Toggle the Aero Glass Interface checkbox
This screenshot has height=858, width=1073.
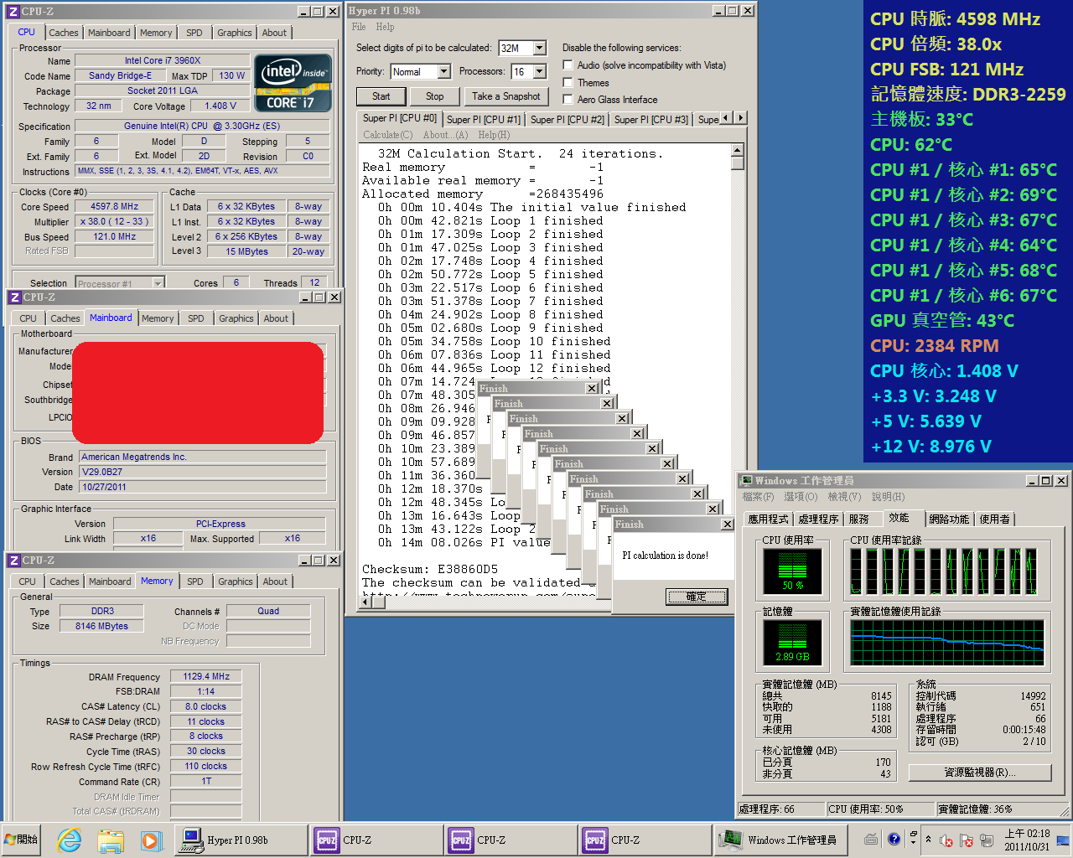pos(568,99)
